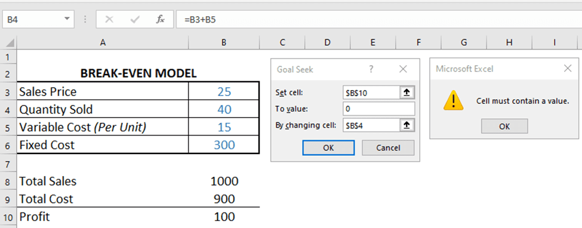
Task: Collapse dialog via By changing cell range icon
Action: 407,125
